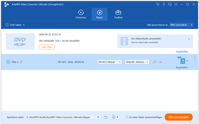Expand Ins Video/Audio umwandeln dropdown
The image size is (199, 124).
(x=189, y=39)
